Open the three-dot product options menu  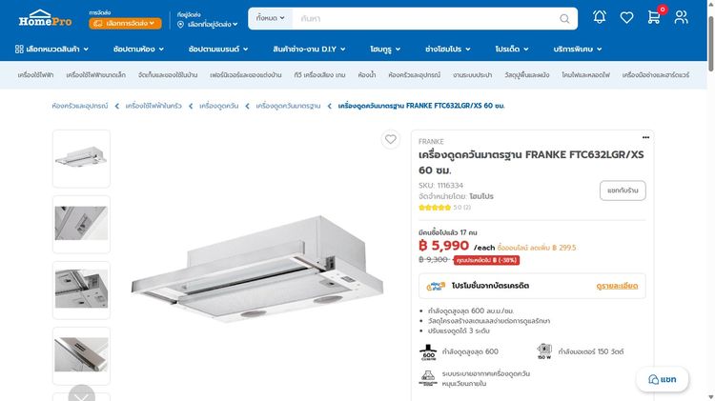click(645, 137)
